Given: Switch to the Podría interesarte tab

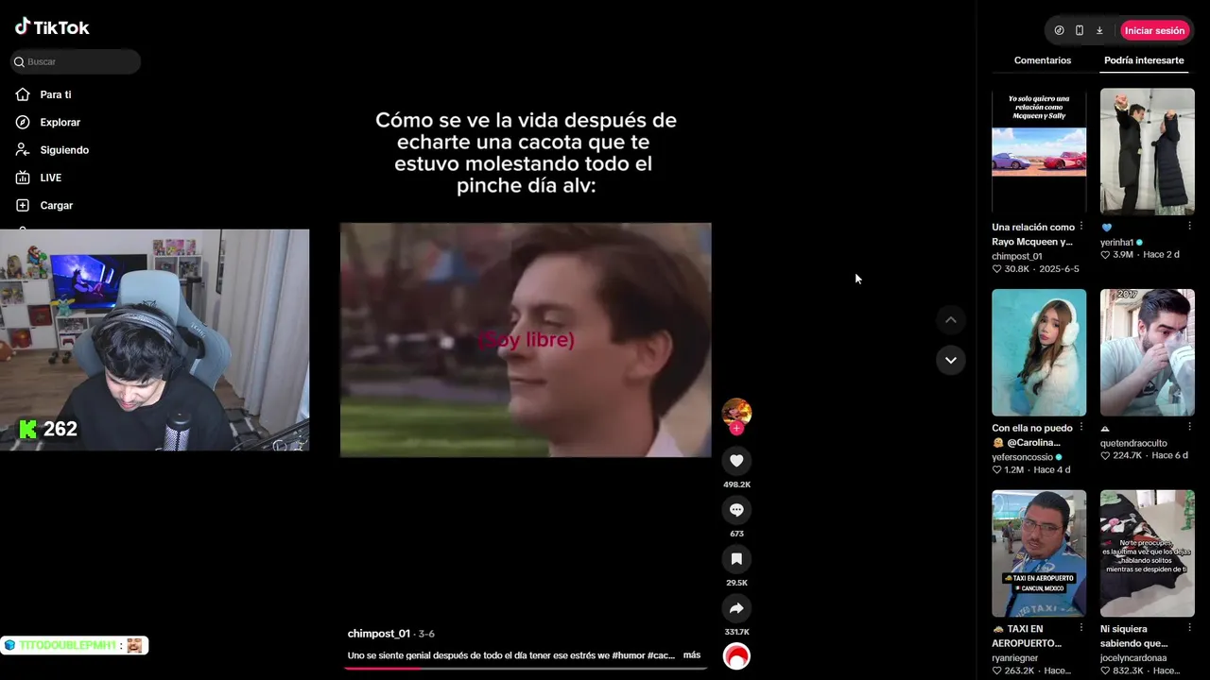Looking at the screenshot, I should click(1144, 60).
